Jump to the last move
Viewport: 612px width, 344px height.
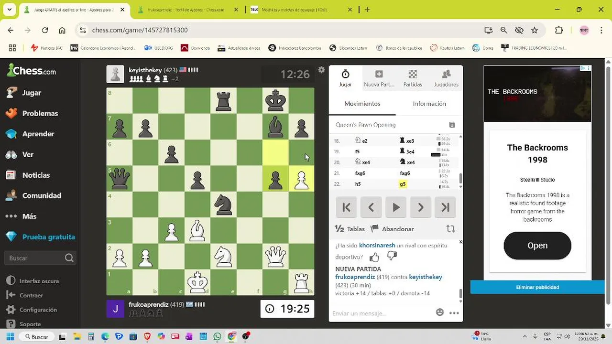tap(446, 207)
